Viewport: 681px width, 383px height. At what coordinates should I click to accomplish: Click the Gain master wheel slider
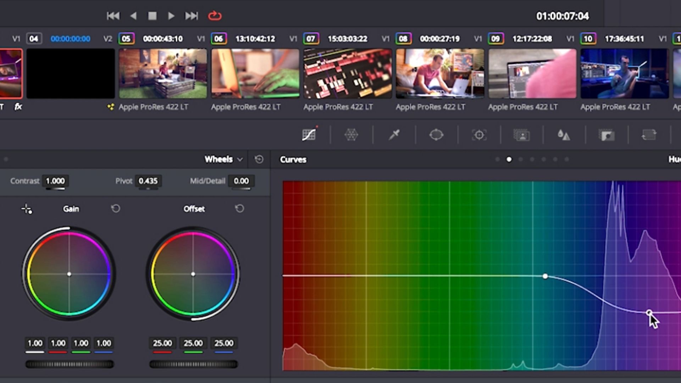(70, 364)
